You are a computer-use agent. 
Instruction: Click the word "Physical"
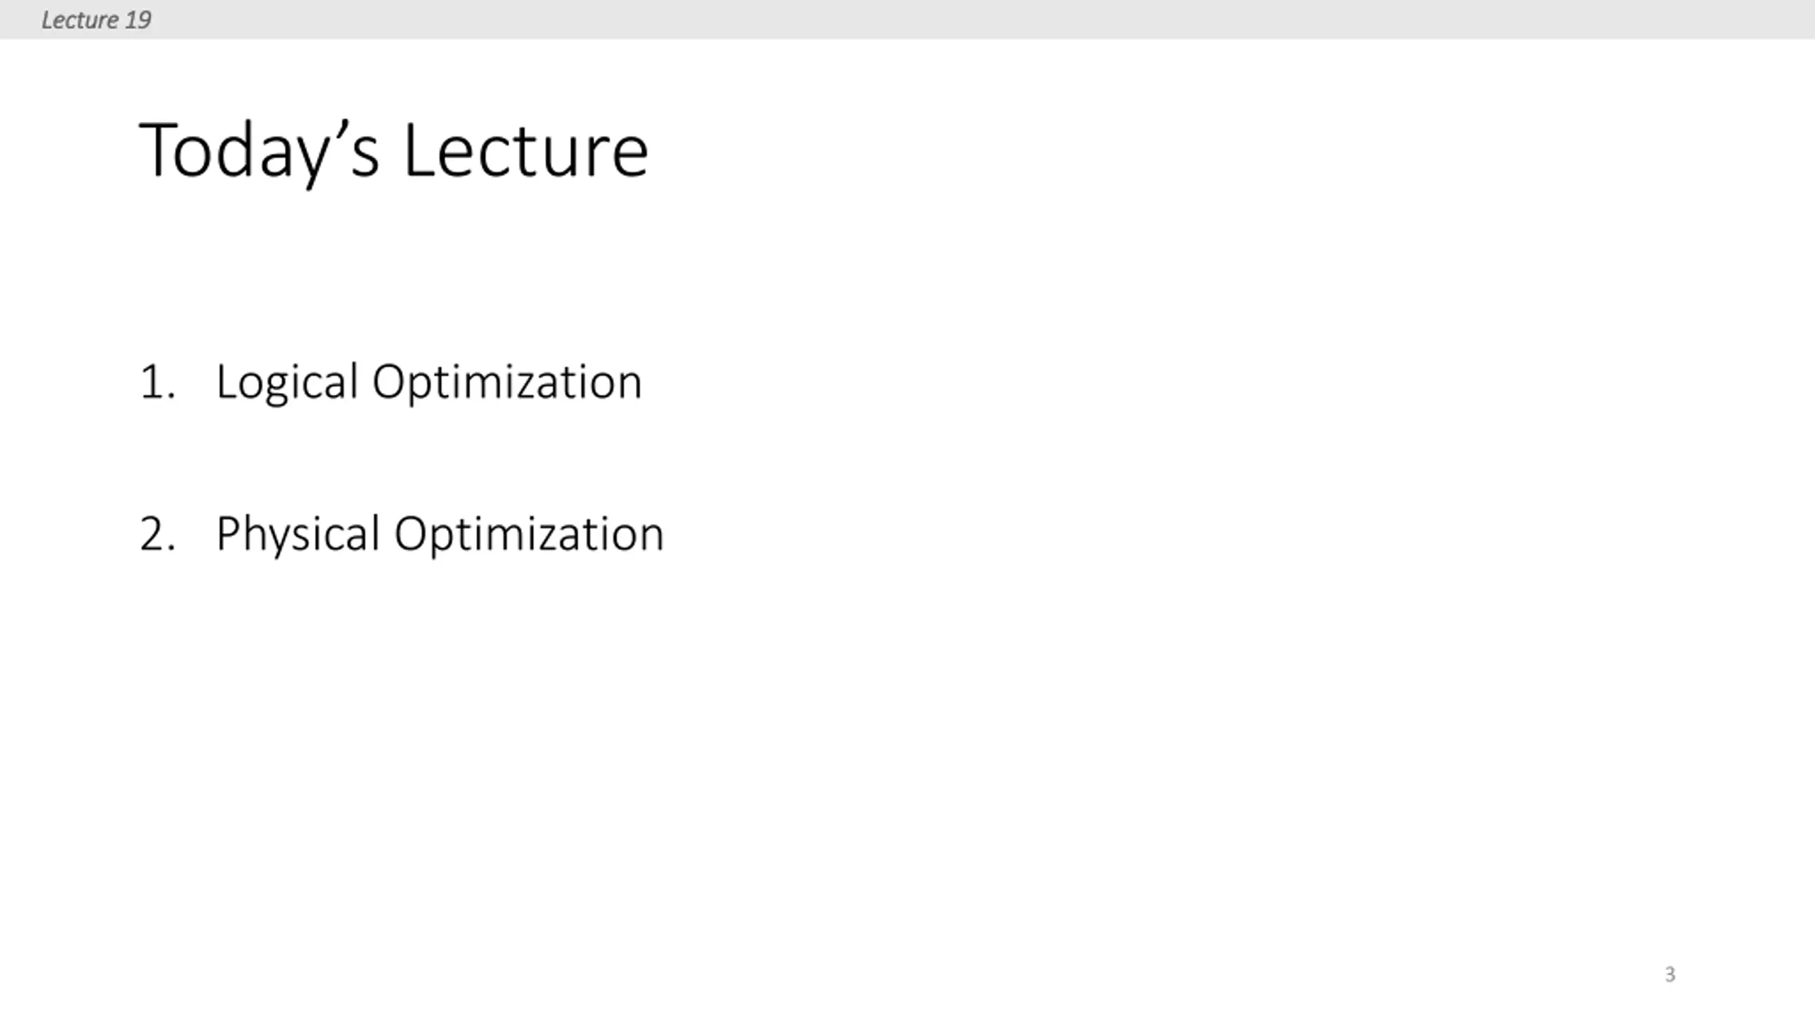(298, 535)
